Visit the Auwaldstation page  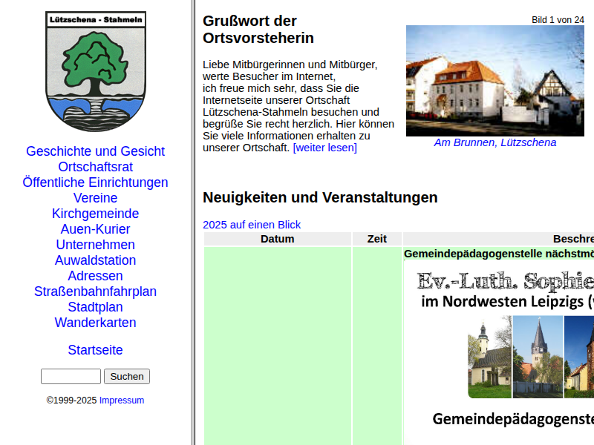[x=95, y=260]
